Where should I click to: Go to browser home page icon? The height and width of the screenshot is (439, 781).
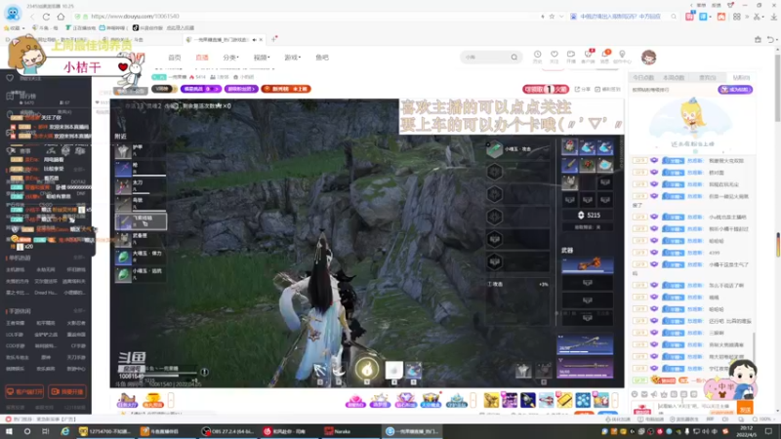(61, 17)
